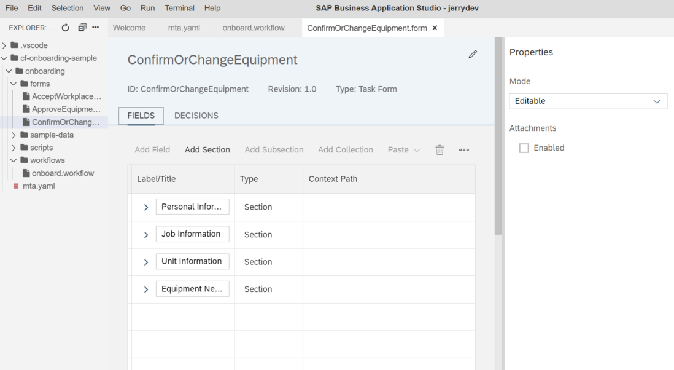Refresh the Explorer panel

click(65, 28)
